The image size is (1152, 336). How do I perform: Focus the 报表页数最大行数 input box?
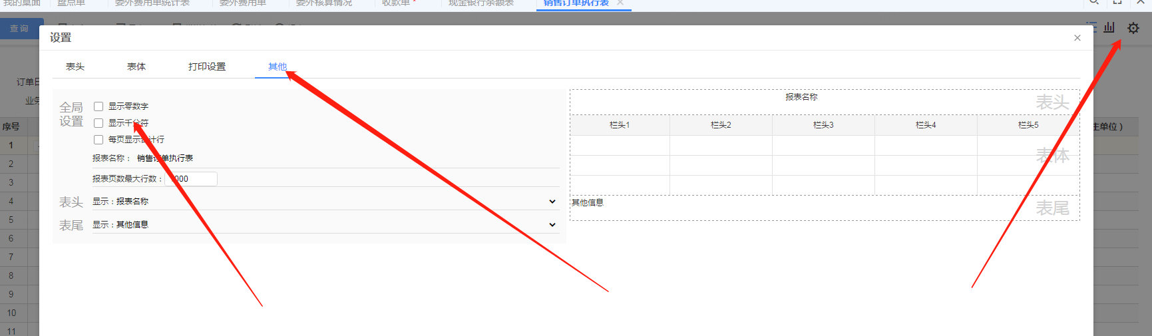(191, 178)
